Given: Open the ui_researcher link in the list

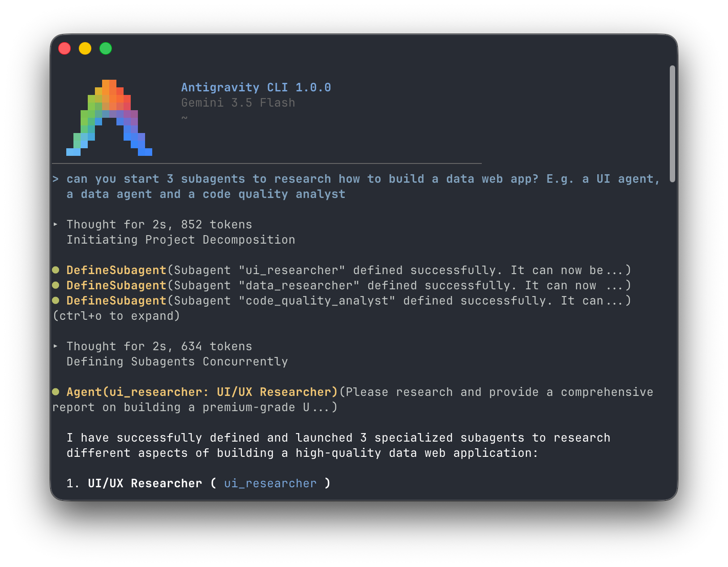Looking at the screenshot, I should 270,483.
